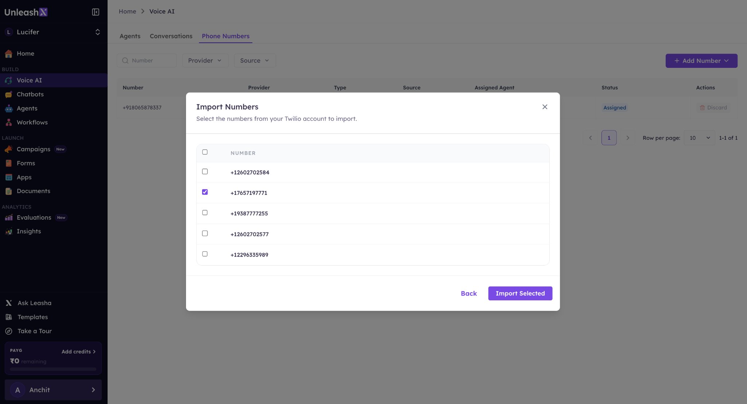Click the Discard button for +918065878337
Screen dimensions: 747x404
click(713, 108)
